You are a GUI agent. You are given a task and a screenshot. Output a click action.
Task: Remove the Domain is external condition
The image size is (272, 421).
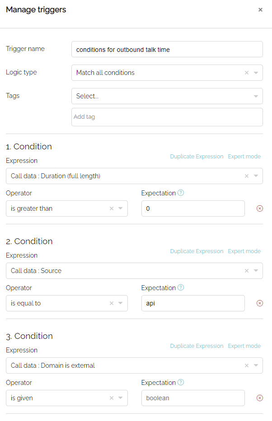tap(260, 398)
